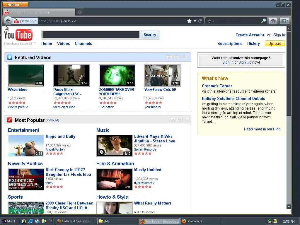Click the SpinninRecords uploader link
This screenshot has width=300, height=225.
point(145,149)
